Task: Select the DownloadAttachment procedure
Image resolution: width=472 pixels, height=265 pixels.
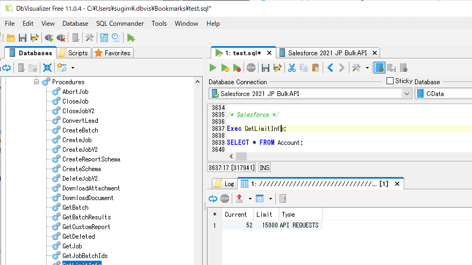Action: (x=91, y=188)
